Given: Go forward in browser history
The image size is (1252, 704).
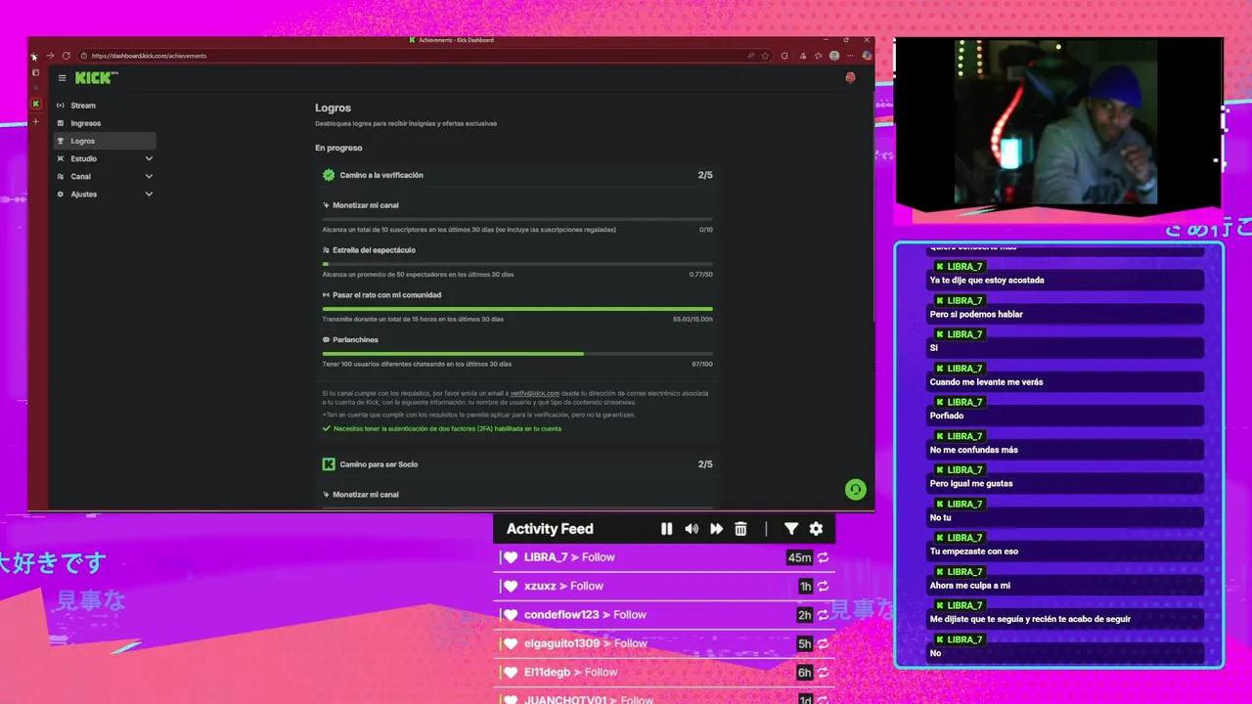Looking at the screenshot, I should point(50,56).
